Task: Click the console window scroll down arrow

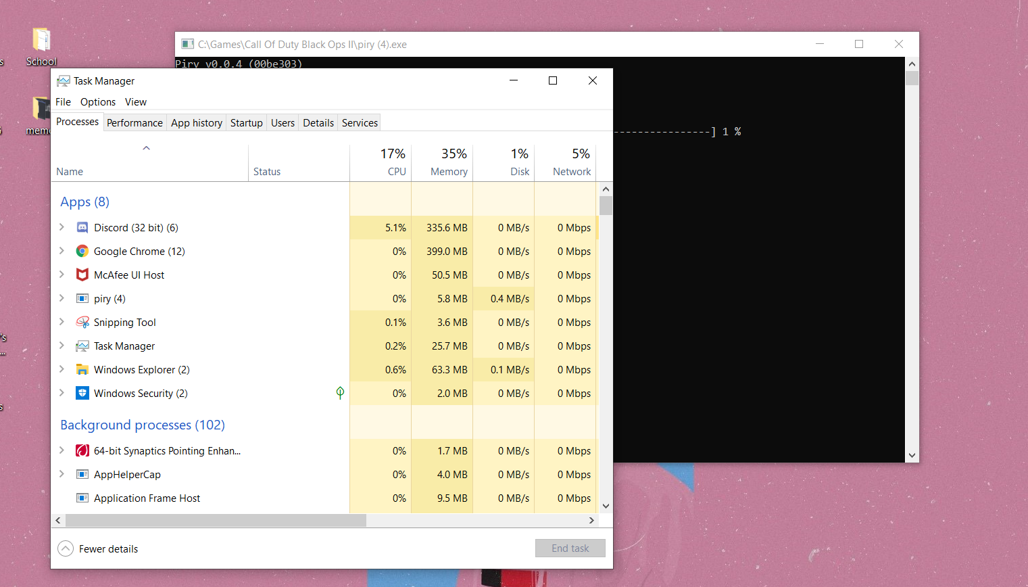Action: (x=912, y=456)
